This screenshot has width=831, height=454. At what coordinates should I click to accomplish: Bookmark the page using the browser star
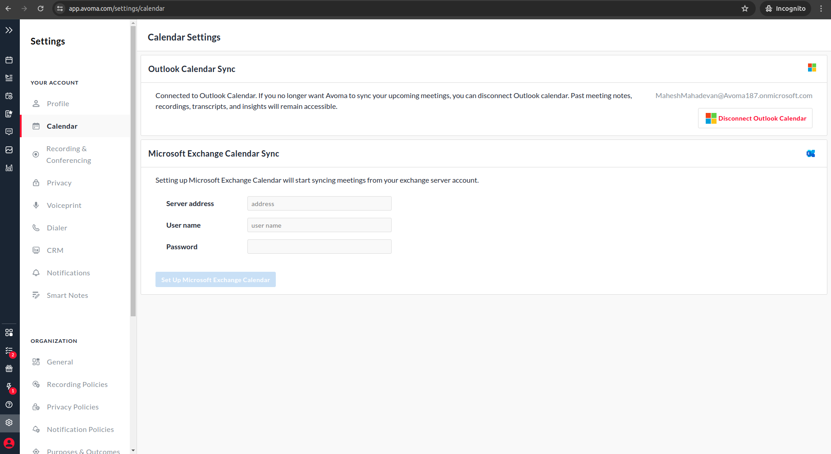tap(745, 8)
